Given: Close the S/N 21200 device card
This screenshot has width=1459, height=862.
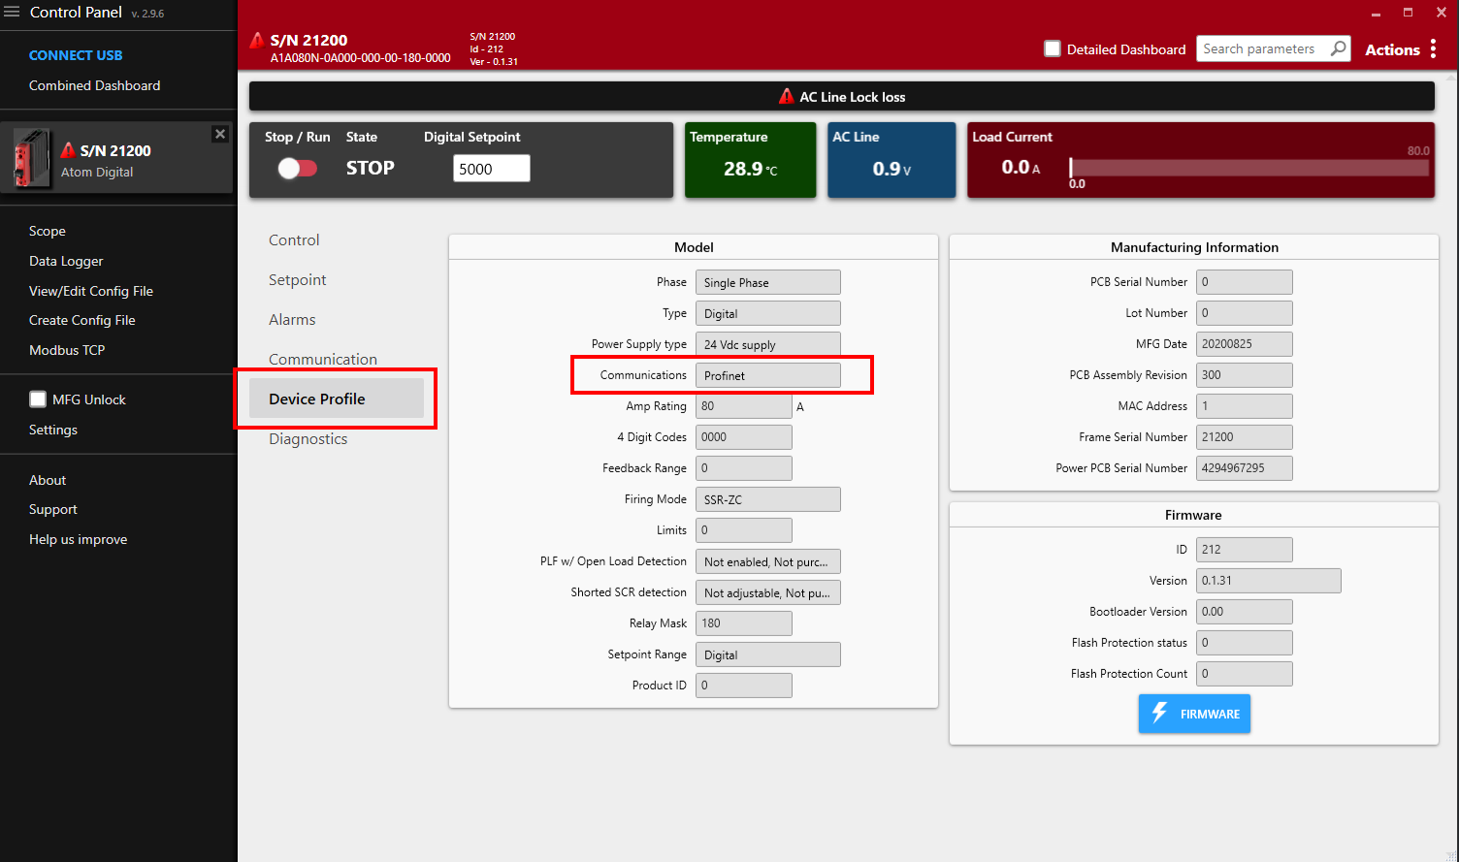Looking at the screenshot, I should coord(220,134).
